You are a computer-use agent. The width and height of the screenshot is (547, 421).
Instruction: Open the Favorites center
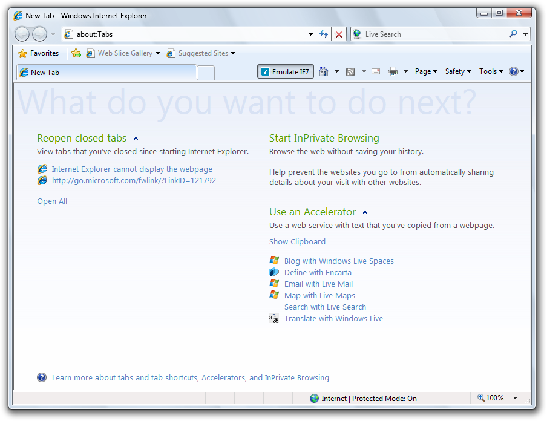(38, 53)
